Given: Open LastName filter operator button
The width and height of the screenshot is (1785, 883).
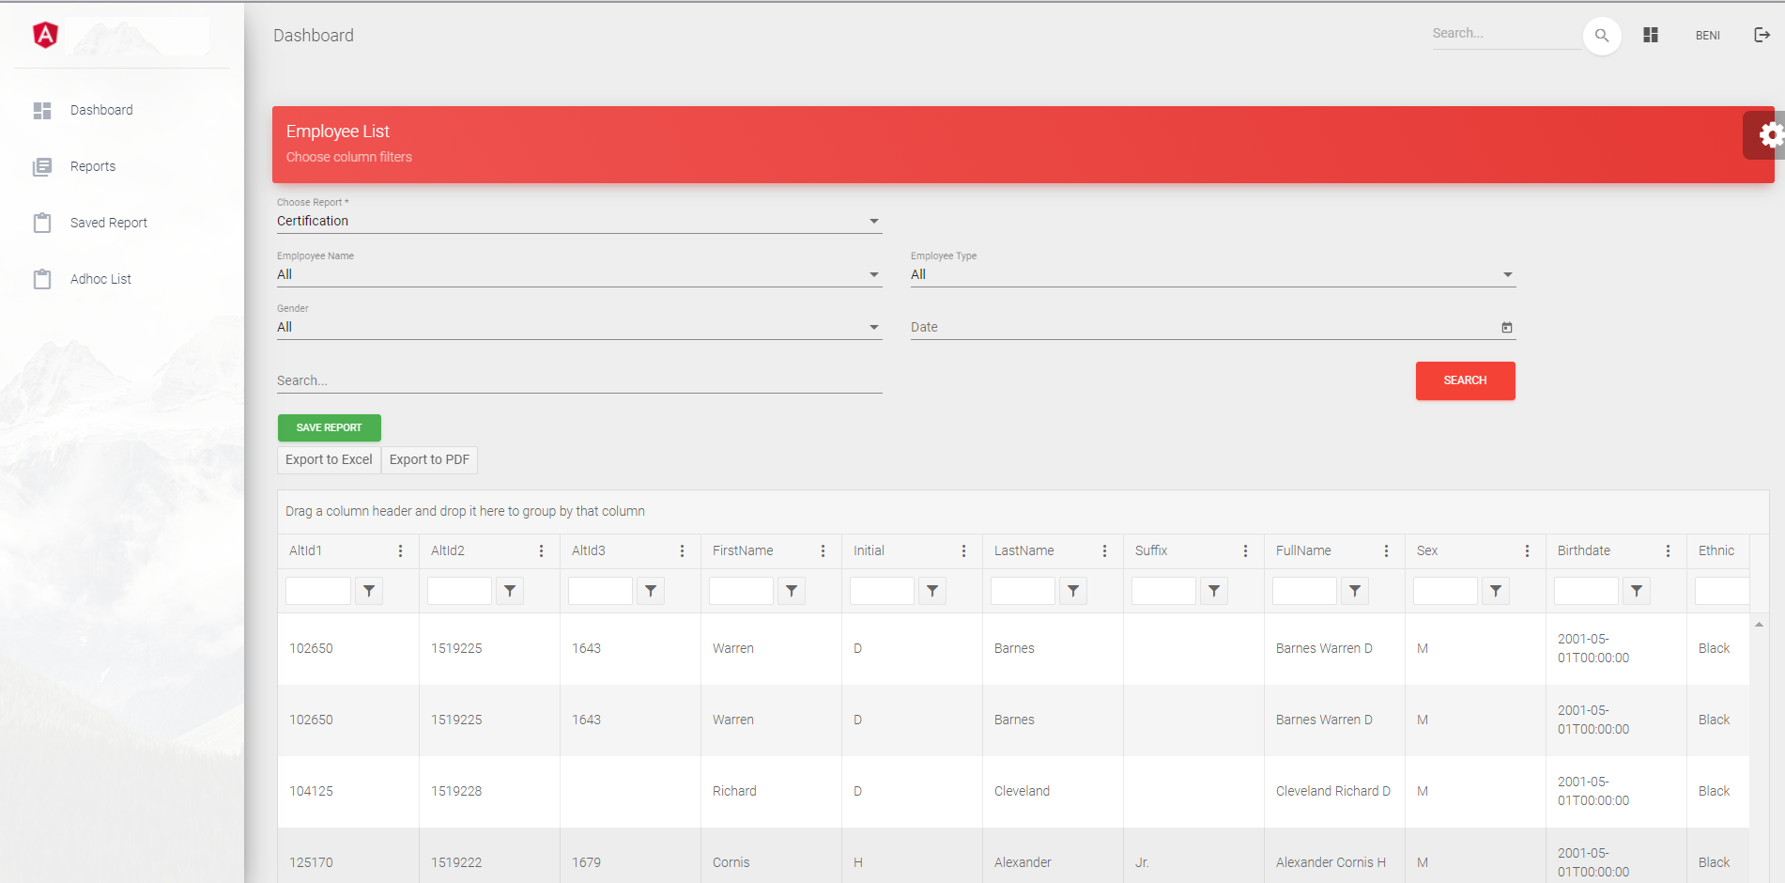Looking at the screenshot, I should tap(1073, 591).
